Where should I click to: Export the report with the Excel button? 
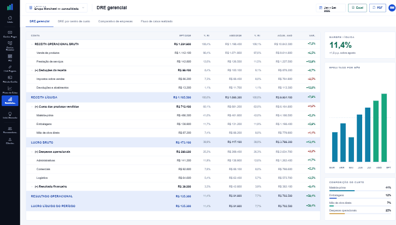[357, 8]
